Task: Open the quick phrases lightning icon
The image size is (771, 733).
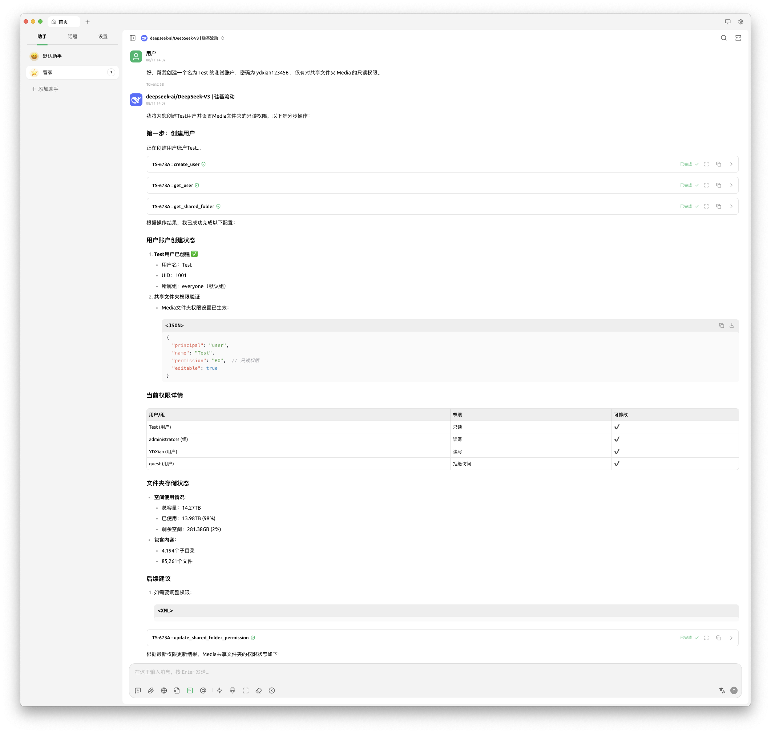Action: (219, 691)
